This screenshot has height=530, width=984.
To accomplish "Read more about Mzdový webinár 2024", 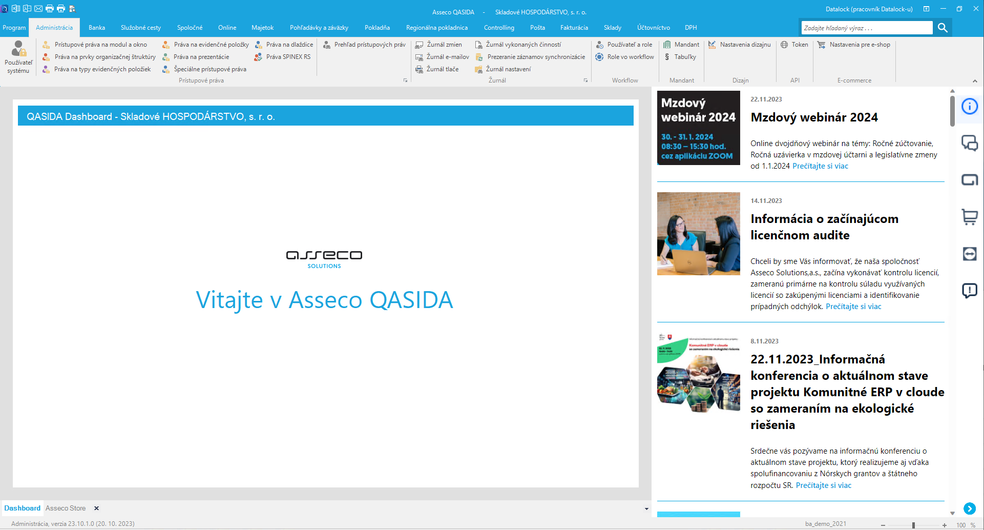I will tap(820, 166).
